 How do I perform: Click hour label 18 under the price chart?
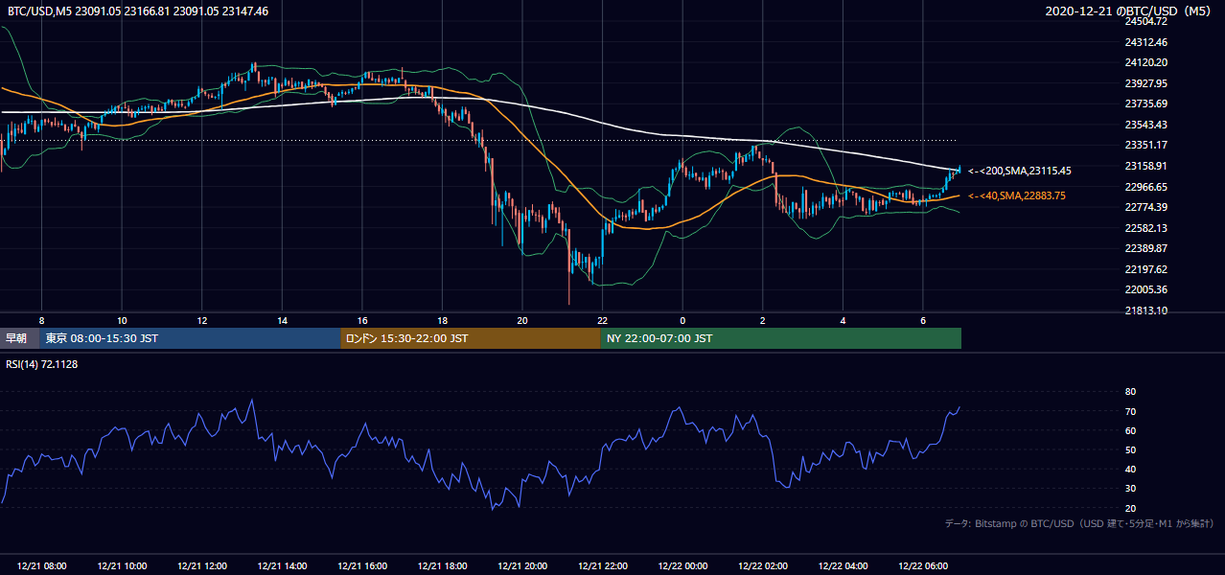(443, 320)
